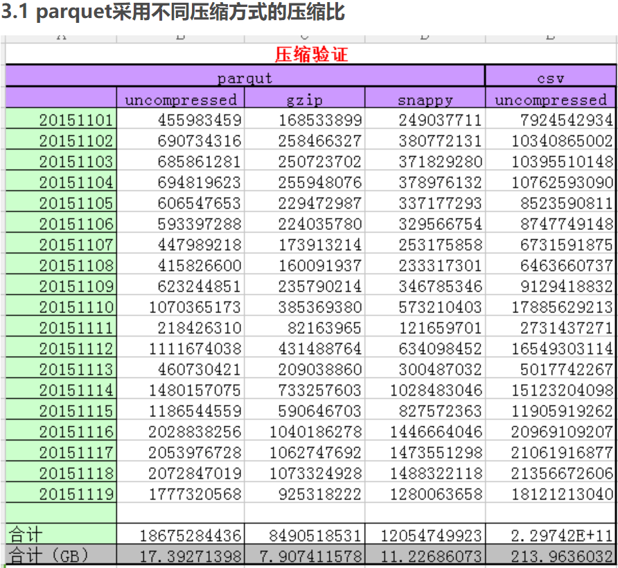The width and height of the screenshot is (618, 568).
Task: Select the csv header cell
Action: (x=551, y=78)
